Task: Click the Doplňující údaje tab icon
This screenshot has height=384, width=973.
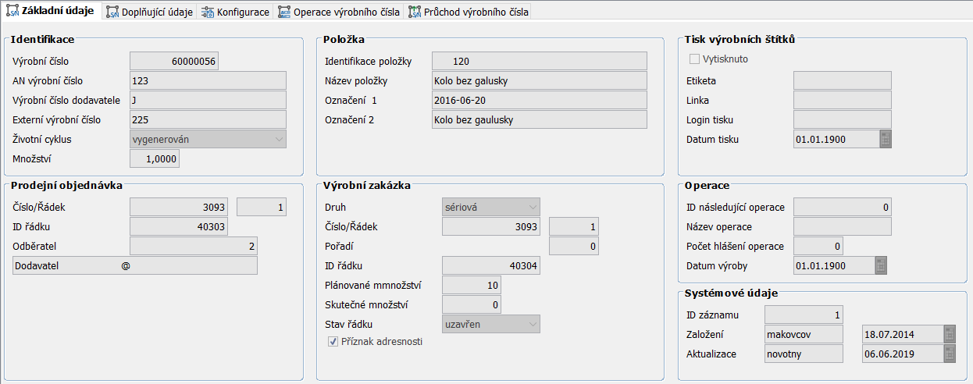Action: [112, 12]
